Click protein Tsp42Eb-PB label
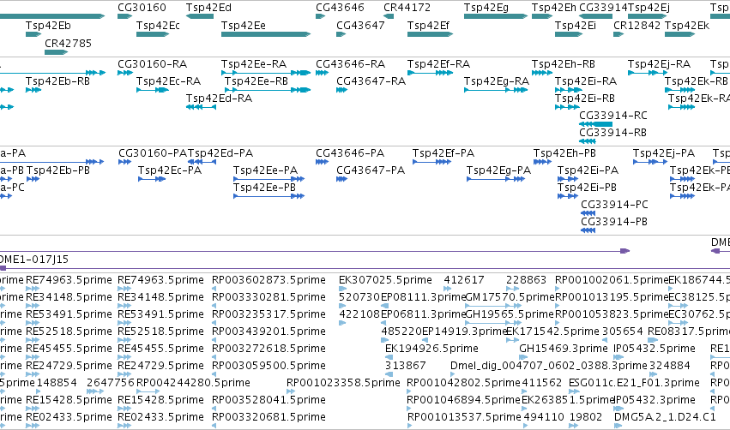Viewport: 730px width, 430px height. coord(58,170)
